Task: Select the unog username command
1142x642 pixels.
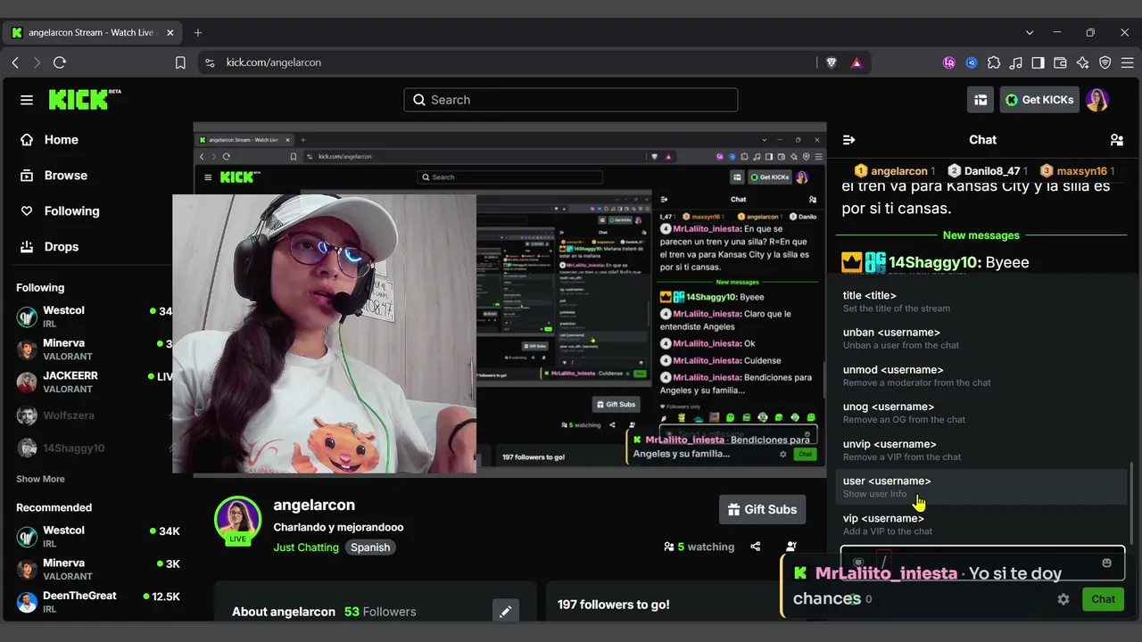Action: (983, 413)
